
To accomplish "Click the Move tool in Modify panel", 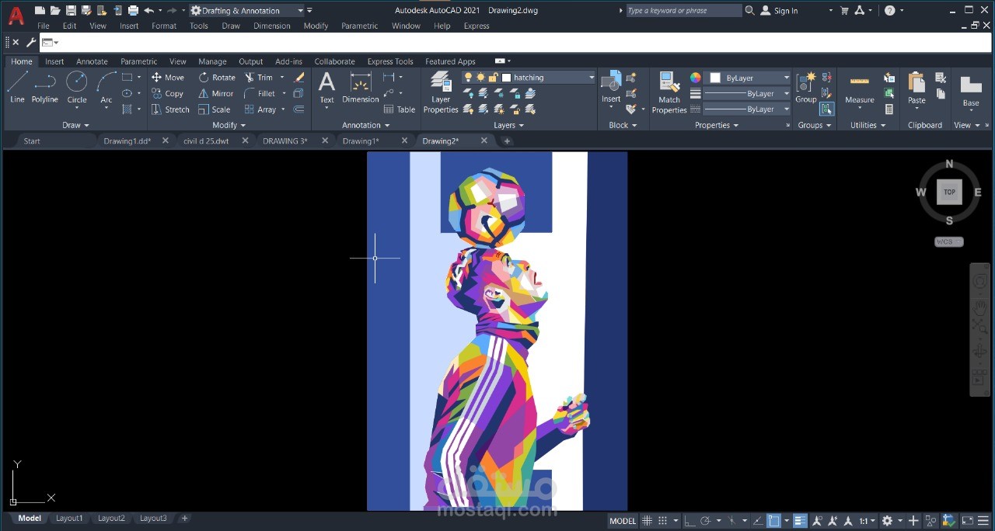I will [x=168, y=78].
